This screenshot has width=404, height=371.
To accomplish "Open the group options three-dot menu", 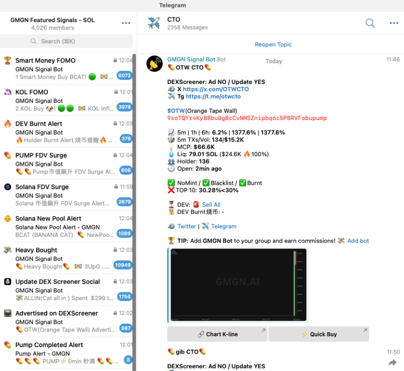I will 126,23.
